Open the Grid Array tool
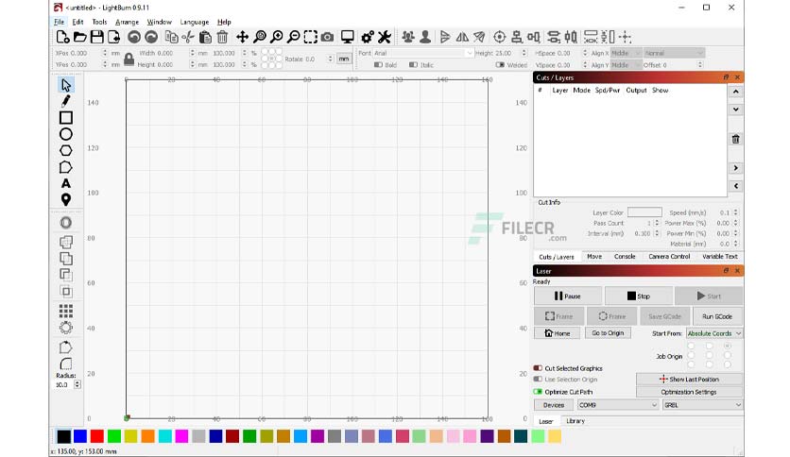Image resolution: width=790 pixels, height=457 pixels. point(65,311)
